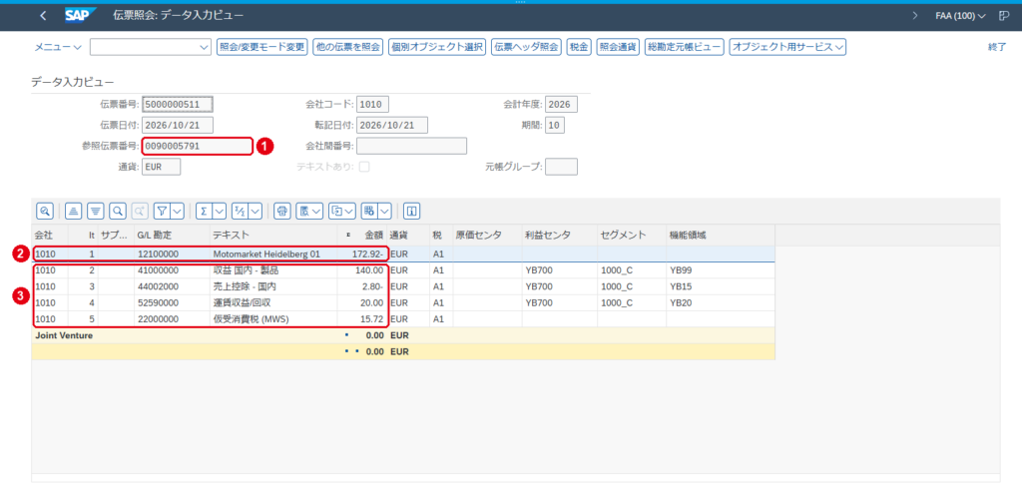Expand the layout options arrow
The image size is (1022, 500).
[x=384, y=211]
